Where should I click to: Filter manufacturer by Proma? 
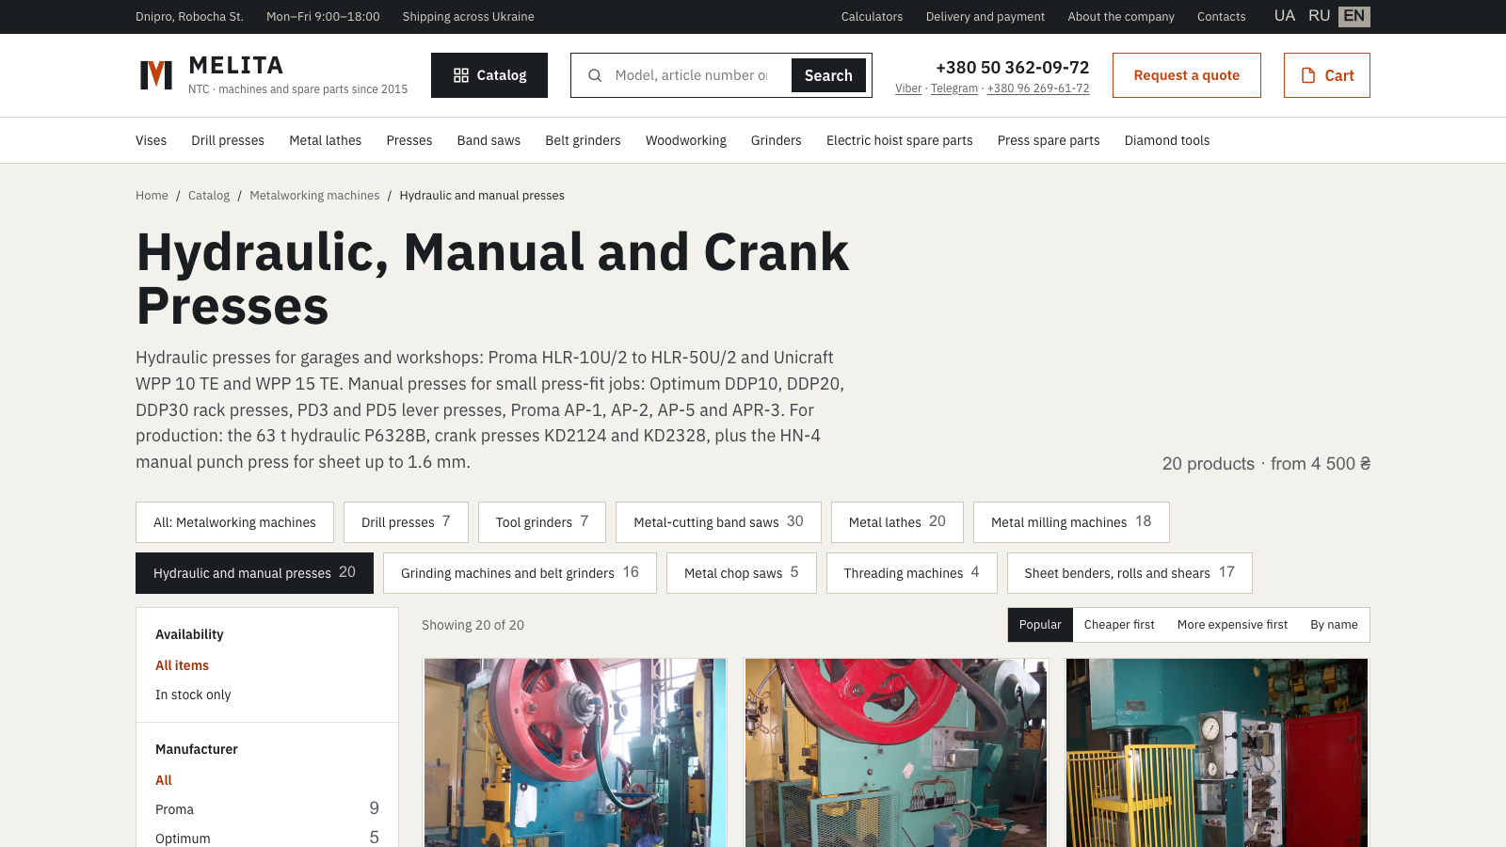(267, 809)
